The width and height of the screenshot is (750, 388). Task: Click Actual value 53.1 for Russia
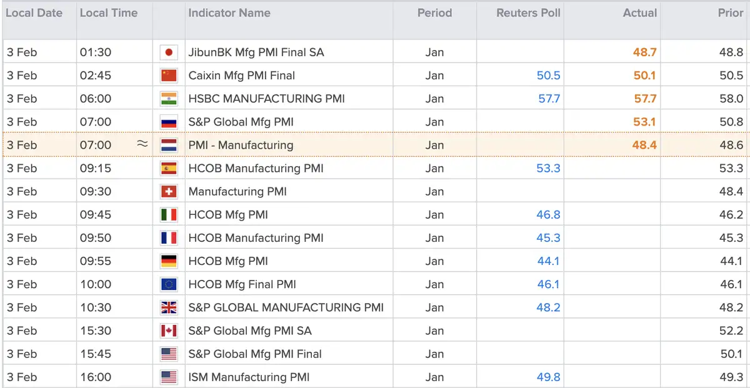coord(645,122)
